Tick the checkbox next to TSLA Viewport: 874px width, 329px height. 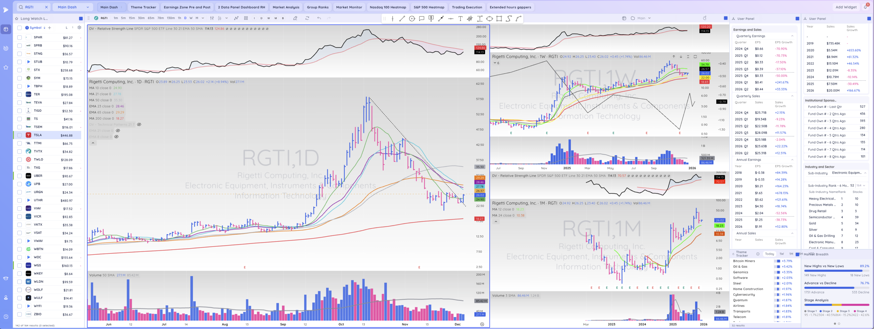click(x=19, y=135)
